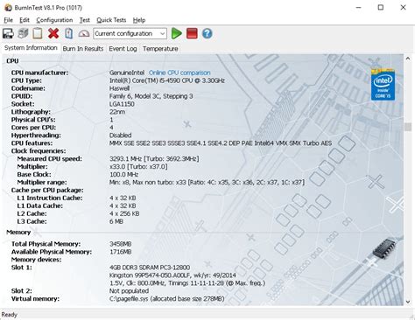Image resolution: width=415 pixels, height=320 pixels.
Task: Open the File menu
Action: [8, 20]
